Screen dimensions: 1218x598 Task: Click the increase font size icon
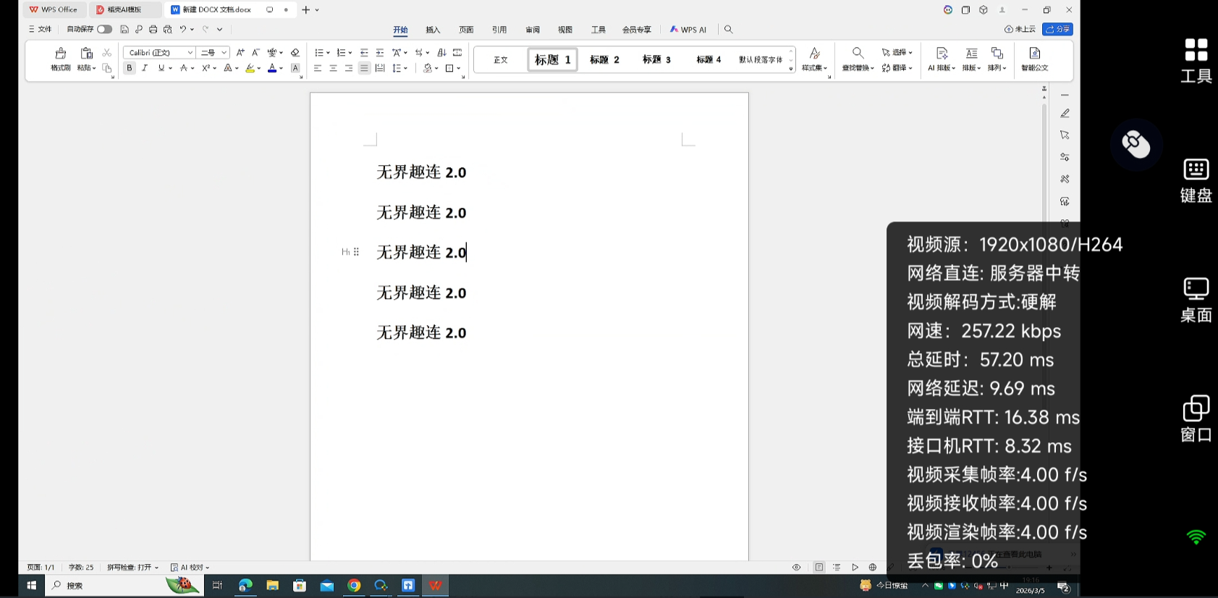[240, 53]
